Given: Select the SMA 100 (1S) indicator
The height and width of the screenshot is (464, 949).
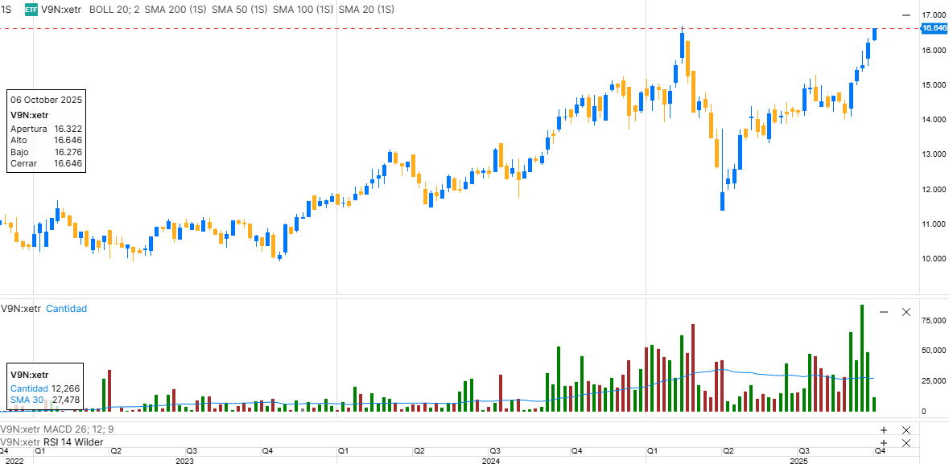Looking at the screenshot, I should click(303, 10).
